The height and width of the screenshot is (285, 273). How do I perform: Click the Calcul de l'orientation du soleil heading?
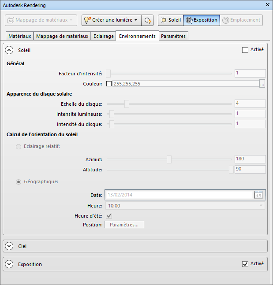click(42, 134)
